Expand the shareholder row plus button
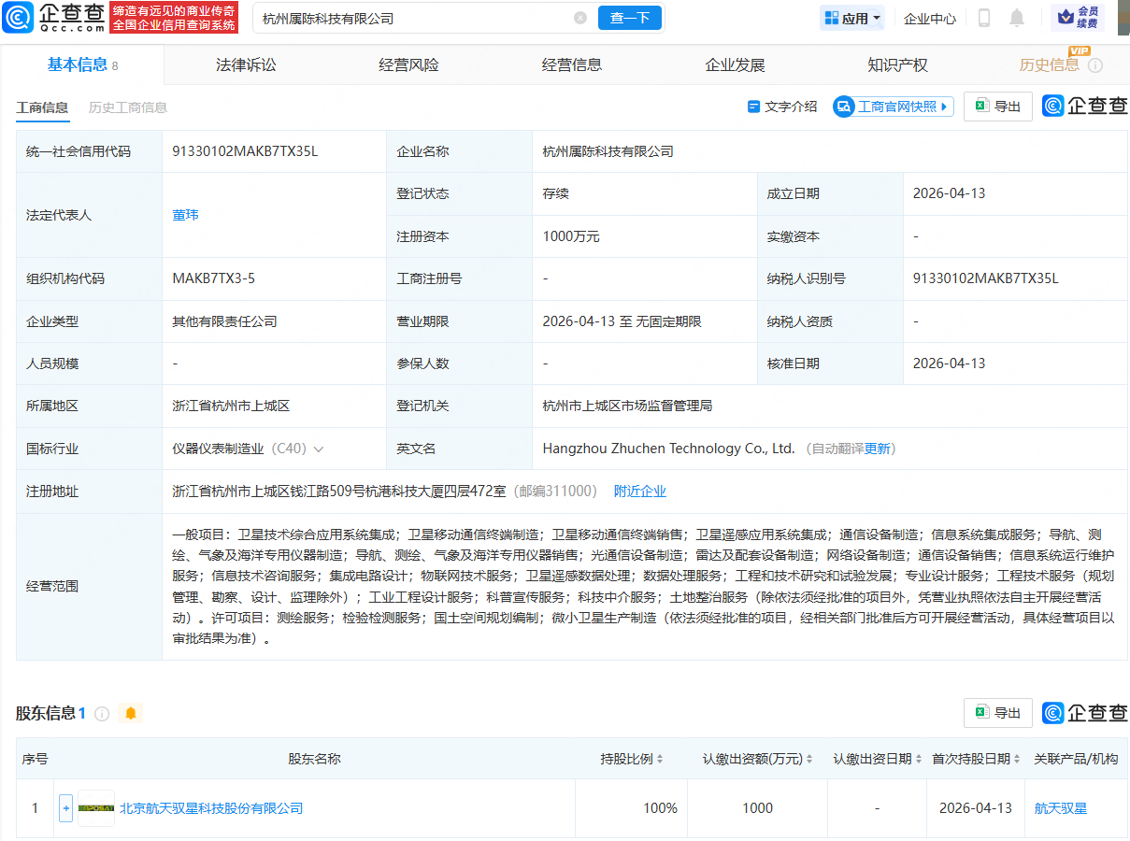Viewport: 1130px width, 841px height. (x=65, y=808)
